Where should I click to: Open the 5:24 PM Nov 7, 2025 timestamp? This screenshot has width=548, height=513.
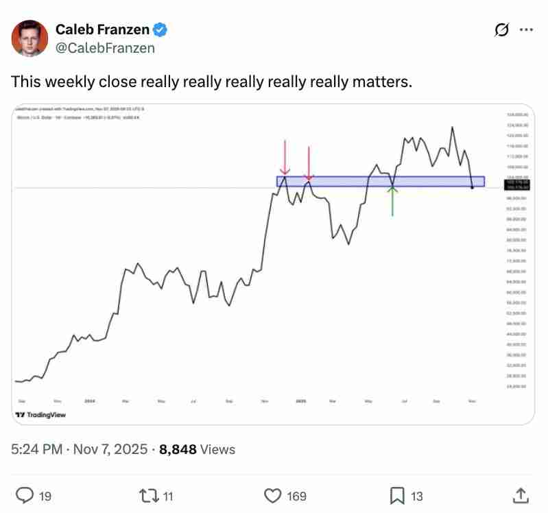(80, 450)
